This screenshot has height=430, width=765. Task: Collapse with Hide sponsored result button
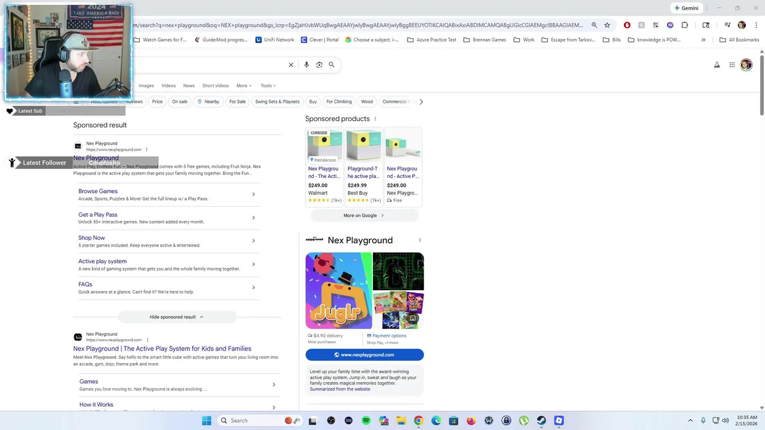[x=176, y=317]
